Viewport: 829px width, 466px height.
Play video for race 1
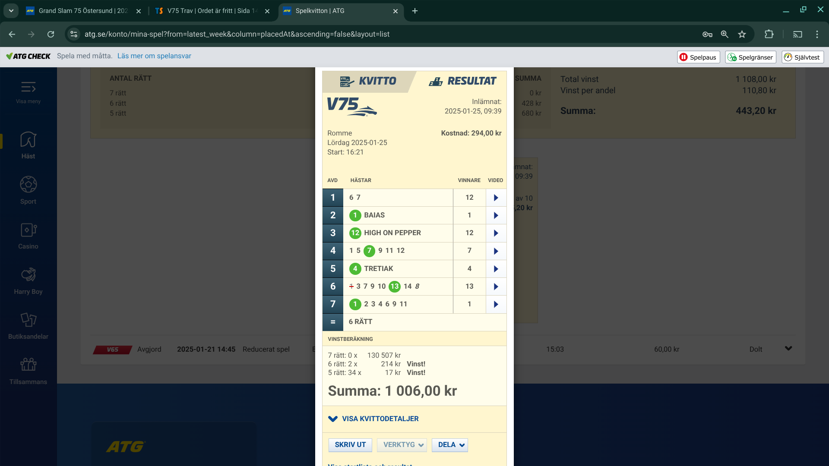(496, 198)
